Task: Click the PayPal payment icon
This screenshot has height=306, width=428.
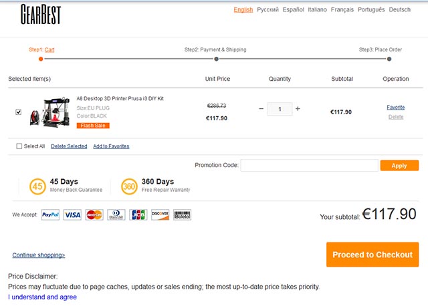Action: pyautogui.click(x=51, y=214)
